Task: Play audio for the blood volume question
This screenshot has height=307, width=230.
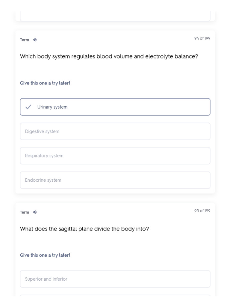Action: [35, 40]
